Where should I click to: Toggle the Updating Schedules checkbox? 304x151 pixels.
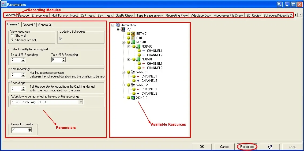[61, 38]
